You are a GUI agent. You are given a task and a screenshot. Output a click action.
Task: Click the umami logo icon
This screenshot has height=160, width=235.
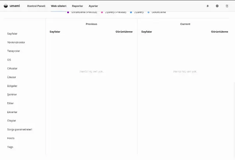point(6,6)
